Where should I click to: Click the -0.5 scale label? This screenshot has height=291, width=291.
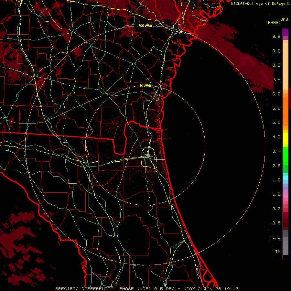275,223
